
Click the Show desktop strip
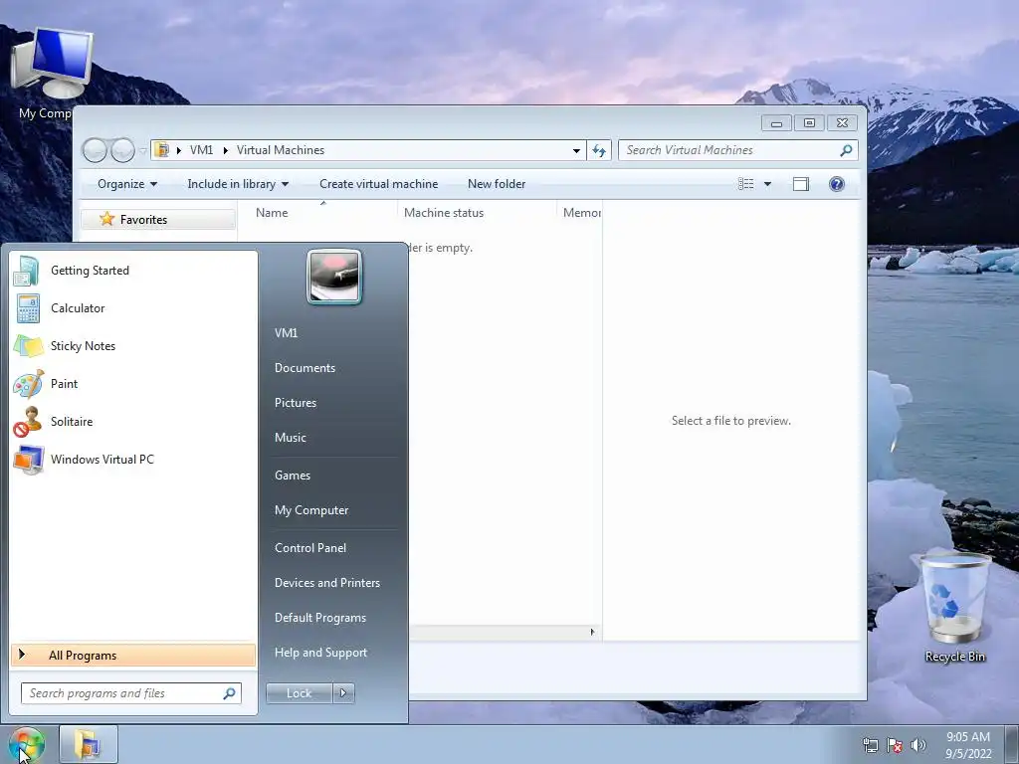click(x=1012, y=744)
